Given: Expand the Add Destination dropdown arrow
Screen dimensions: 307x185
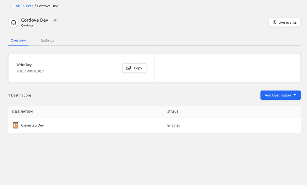Looking at the screenshot, I should point(295,95).
